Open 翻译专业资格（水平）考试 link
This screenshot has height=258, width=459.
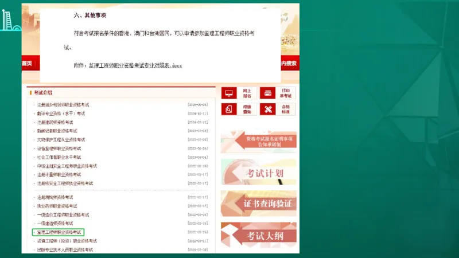(61, 114)
